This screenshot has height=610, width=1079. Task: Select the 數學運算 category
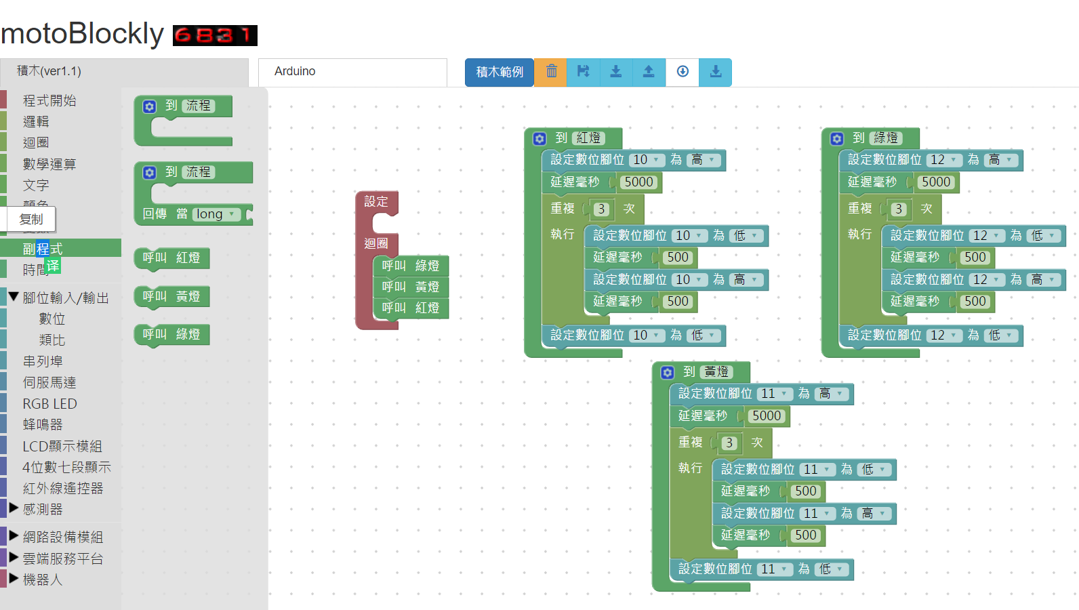(x=49, y=164)
